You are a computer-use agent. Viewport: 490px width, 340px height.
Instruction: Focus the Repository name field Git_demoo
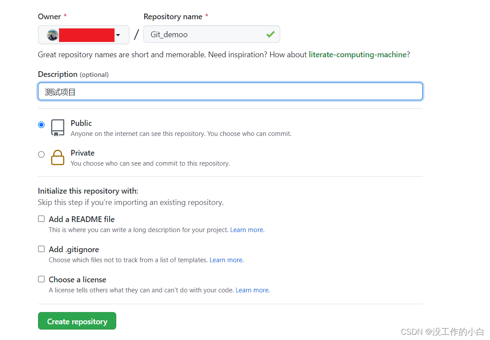212,35
